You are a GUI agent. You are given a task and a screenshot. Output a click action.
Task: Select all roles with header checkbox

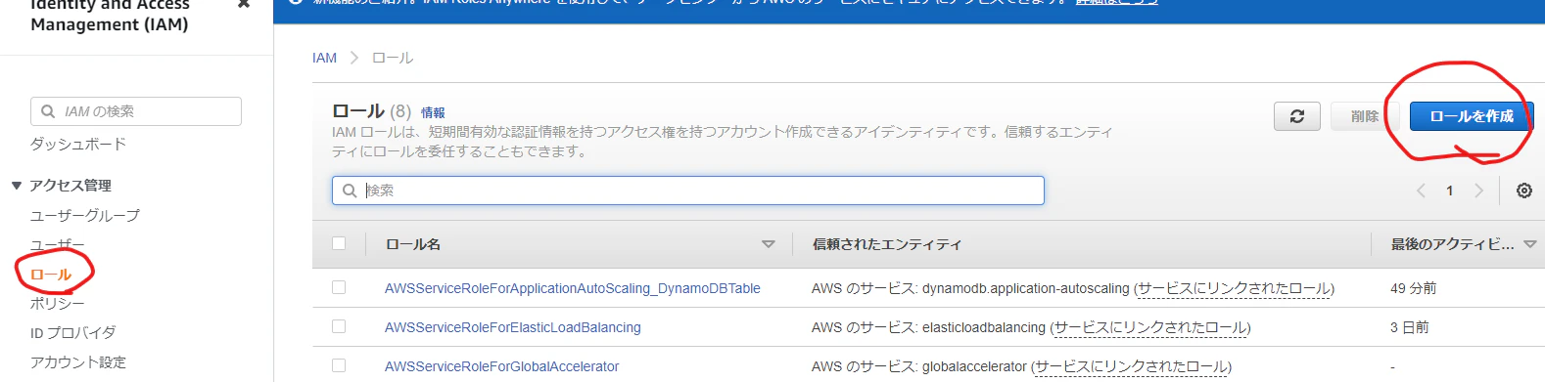(339, 243)
